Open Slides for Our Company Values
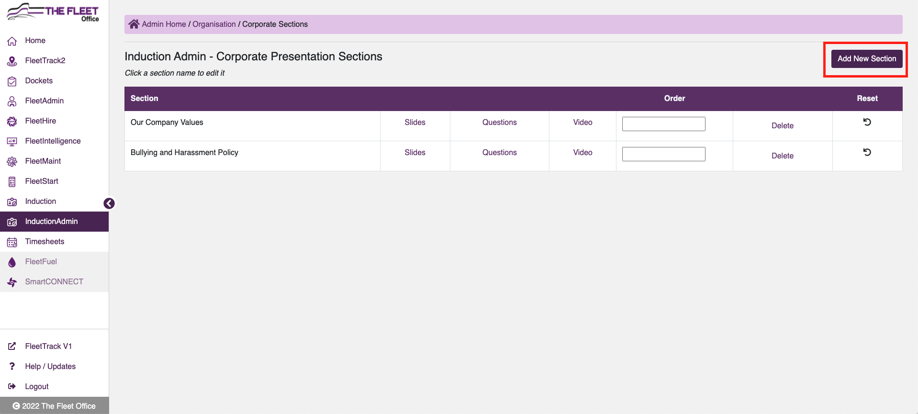The width and height of the screenshot is (918, 414). click(x=415, y=123)
